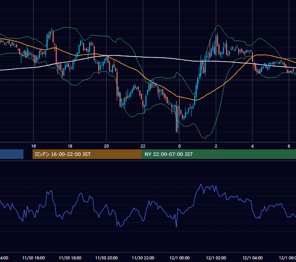
Task: Click the upper axis label 2
Action: (x=216, y=146)
